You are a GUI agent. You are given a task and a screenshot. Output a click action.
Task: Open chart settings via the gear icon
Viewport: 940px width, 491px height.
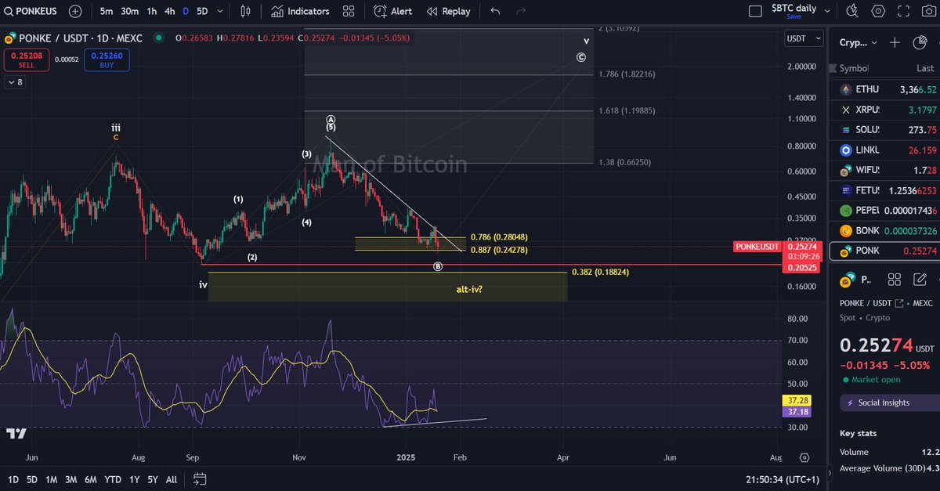coord(877,12)
